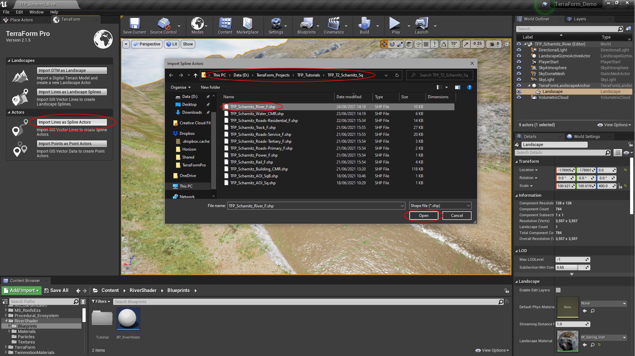Maximize or restore the viewport
This screenshot has width=635, height=356.
[507, 44]
